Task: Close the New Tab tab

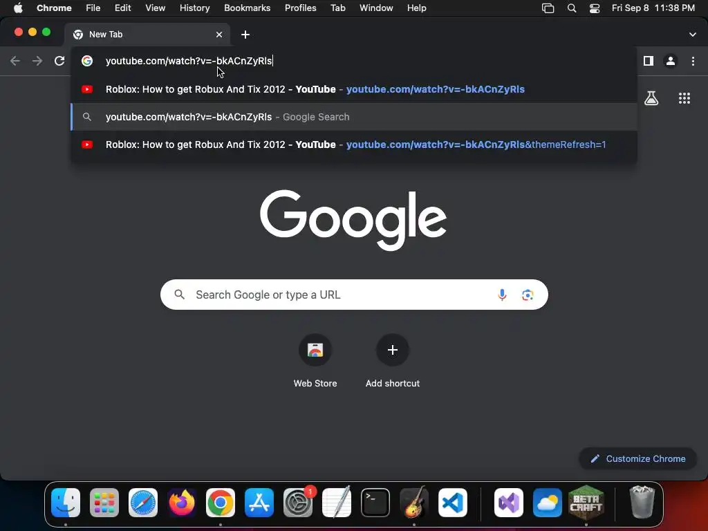Action: (x=219, y=35)
